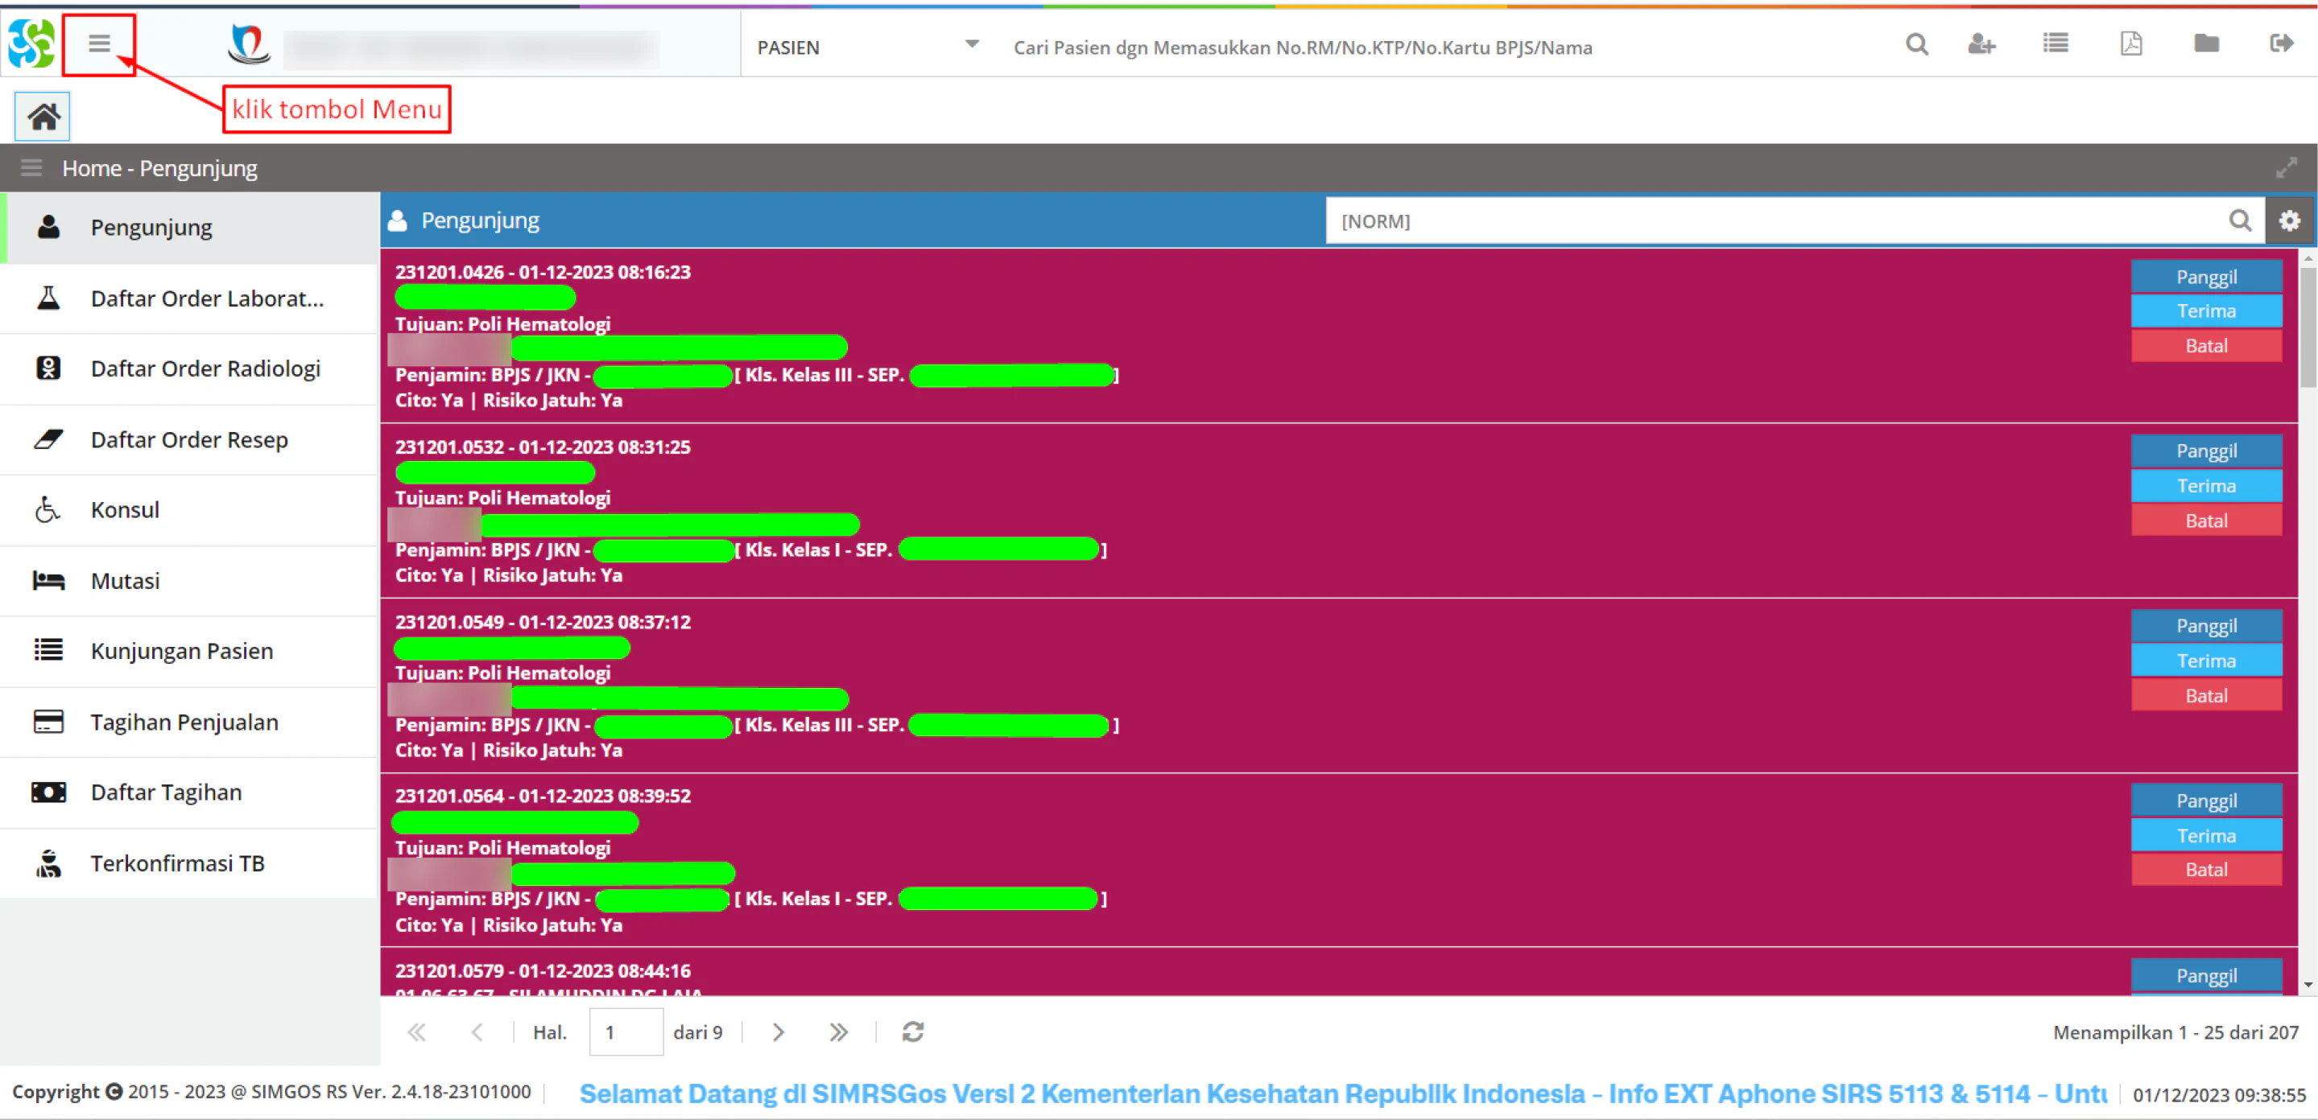Click Panggil for visit 231201.0549

[x=2205, y=626]
